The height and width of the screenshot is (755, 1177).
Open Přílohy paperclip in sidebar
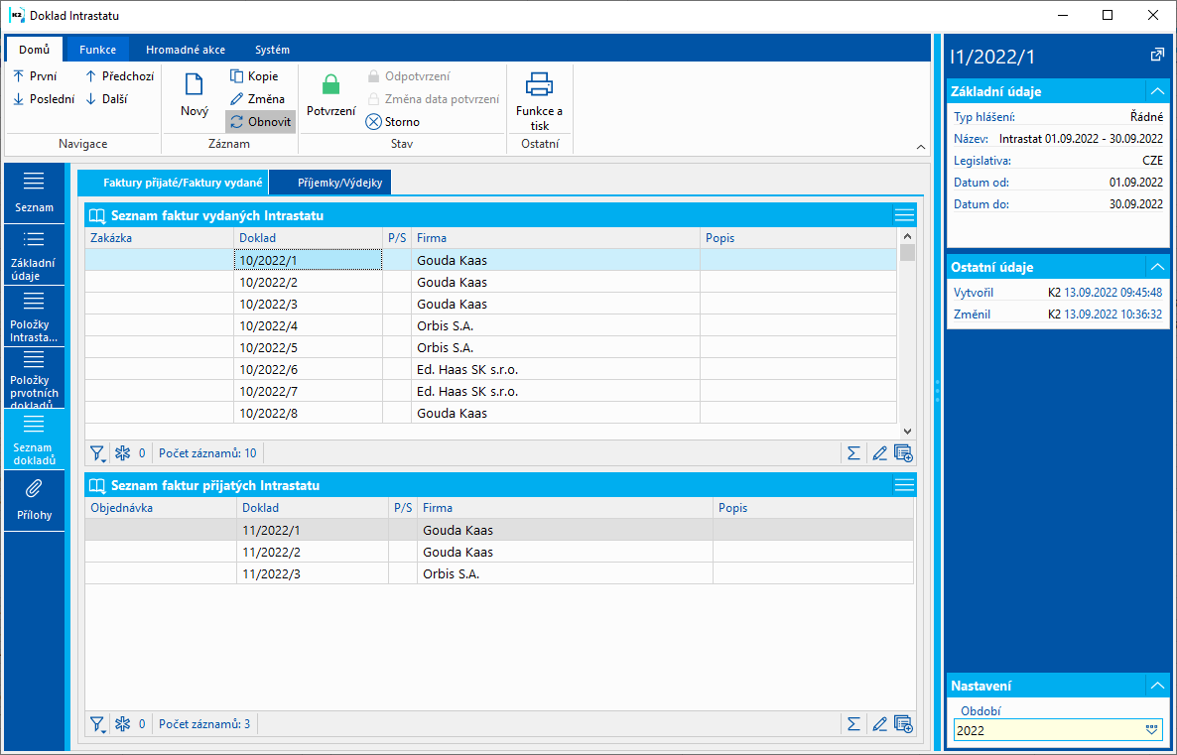point(34,499)
